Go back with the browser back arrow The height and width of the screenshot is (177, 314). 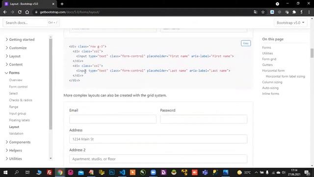5,12
